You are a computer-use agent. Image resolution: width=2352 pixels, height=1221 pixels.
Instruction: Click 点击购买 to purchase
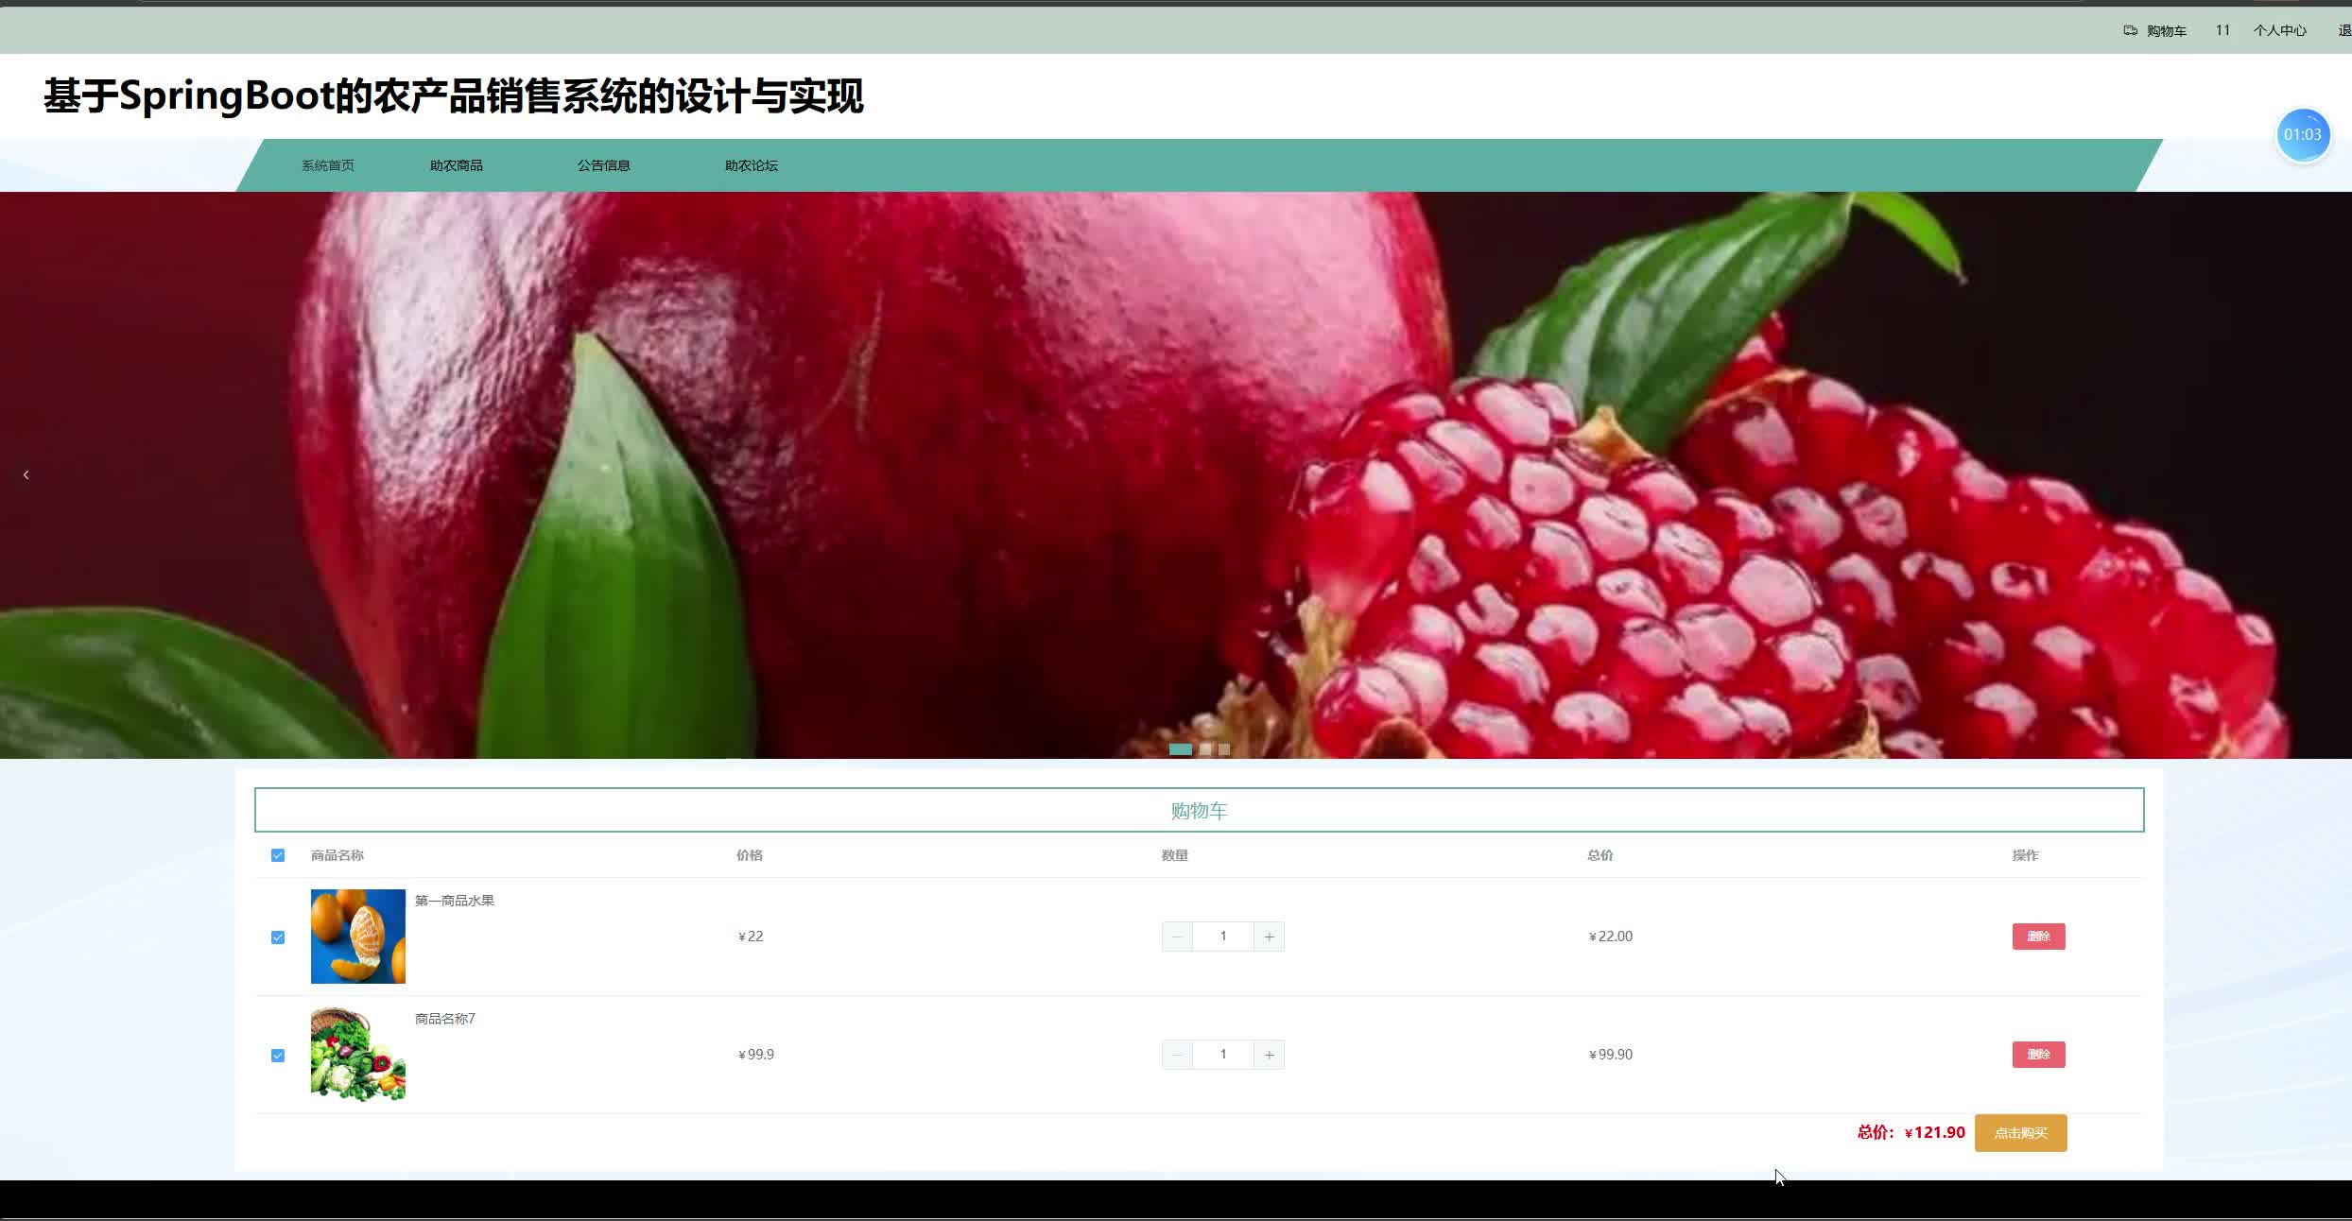(2020, 1133)
